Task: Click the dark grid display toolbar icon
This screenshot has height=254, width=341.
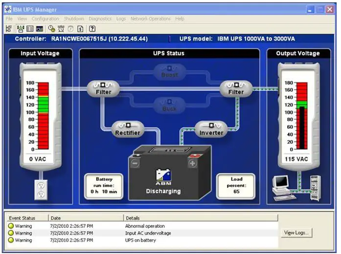Action: [40, 29]
